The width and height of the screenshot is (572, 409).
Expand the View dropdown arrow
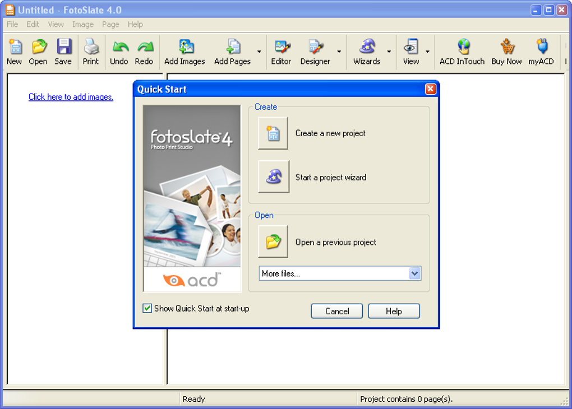427,52
